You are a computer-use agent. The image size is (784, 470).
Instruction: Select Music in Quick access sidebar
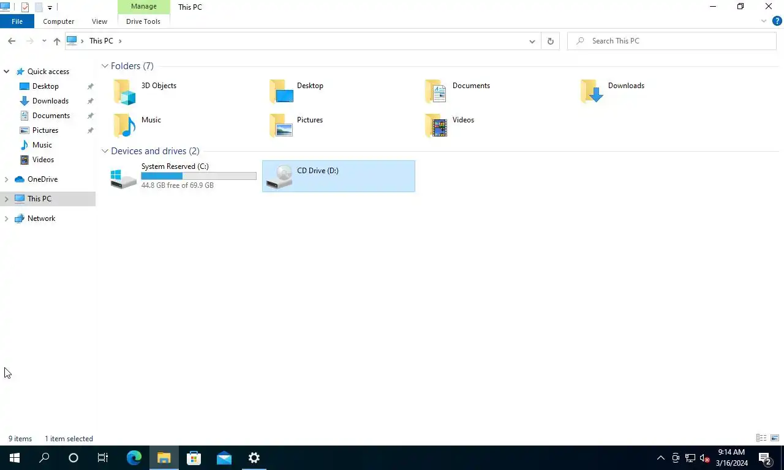point(42,145)
